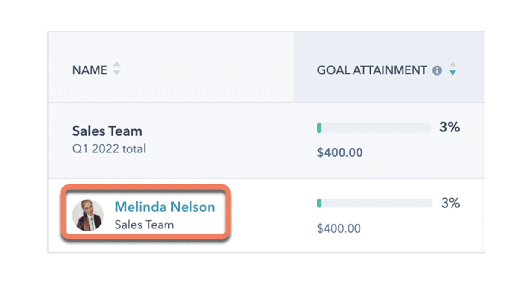Click the Sales Team label under Melinda Nelson
The image size is (522, 292).
pos(144,225)
